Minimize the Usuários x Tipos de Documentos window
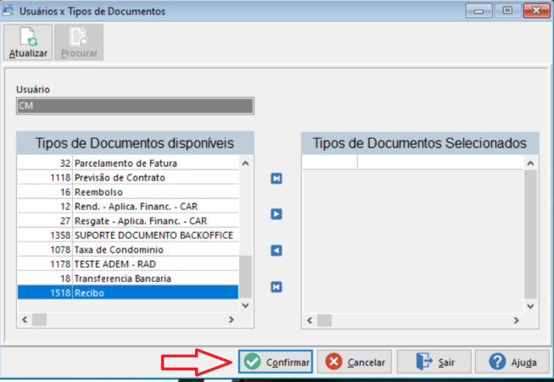The width and height of the screenshot is (554, 382). pyautogui.click(x=478, y=11)
